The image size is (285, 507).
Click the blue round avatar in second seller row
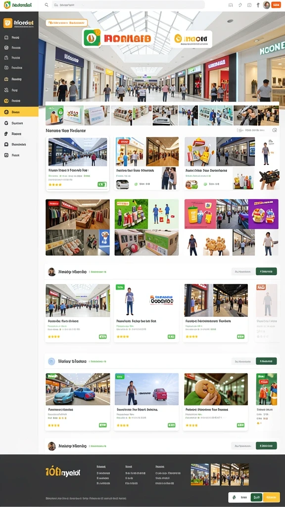[51, 361]
